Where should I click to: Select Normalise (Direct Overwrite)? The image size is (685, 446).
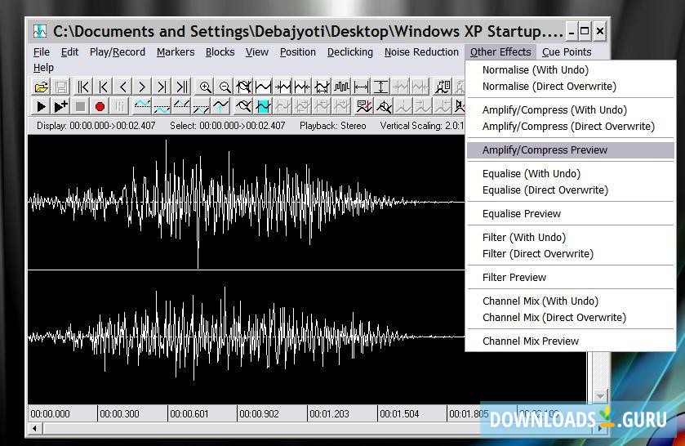[x=570, y=86]
